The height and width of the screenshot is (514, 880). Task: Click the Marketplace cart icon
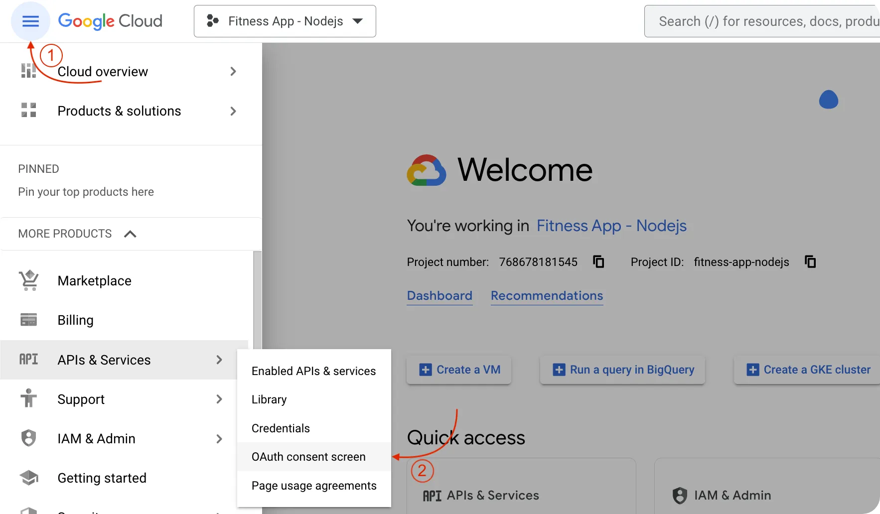pyautogui.click(x=29, y=280)
